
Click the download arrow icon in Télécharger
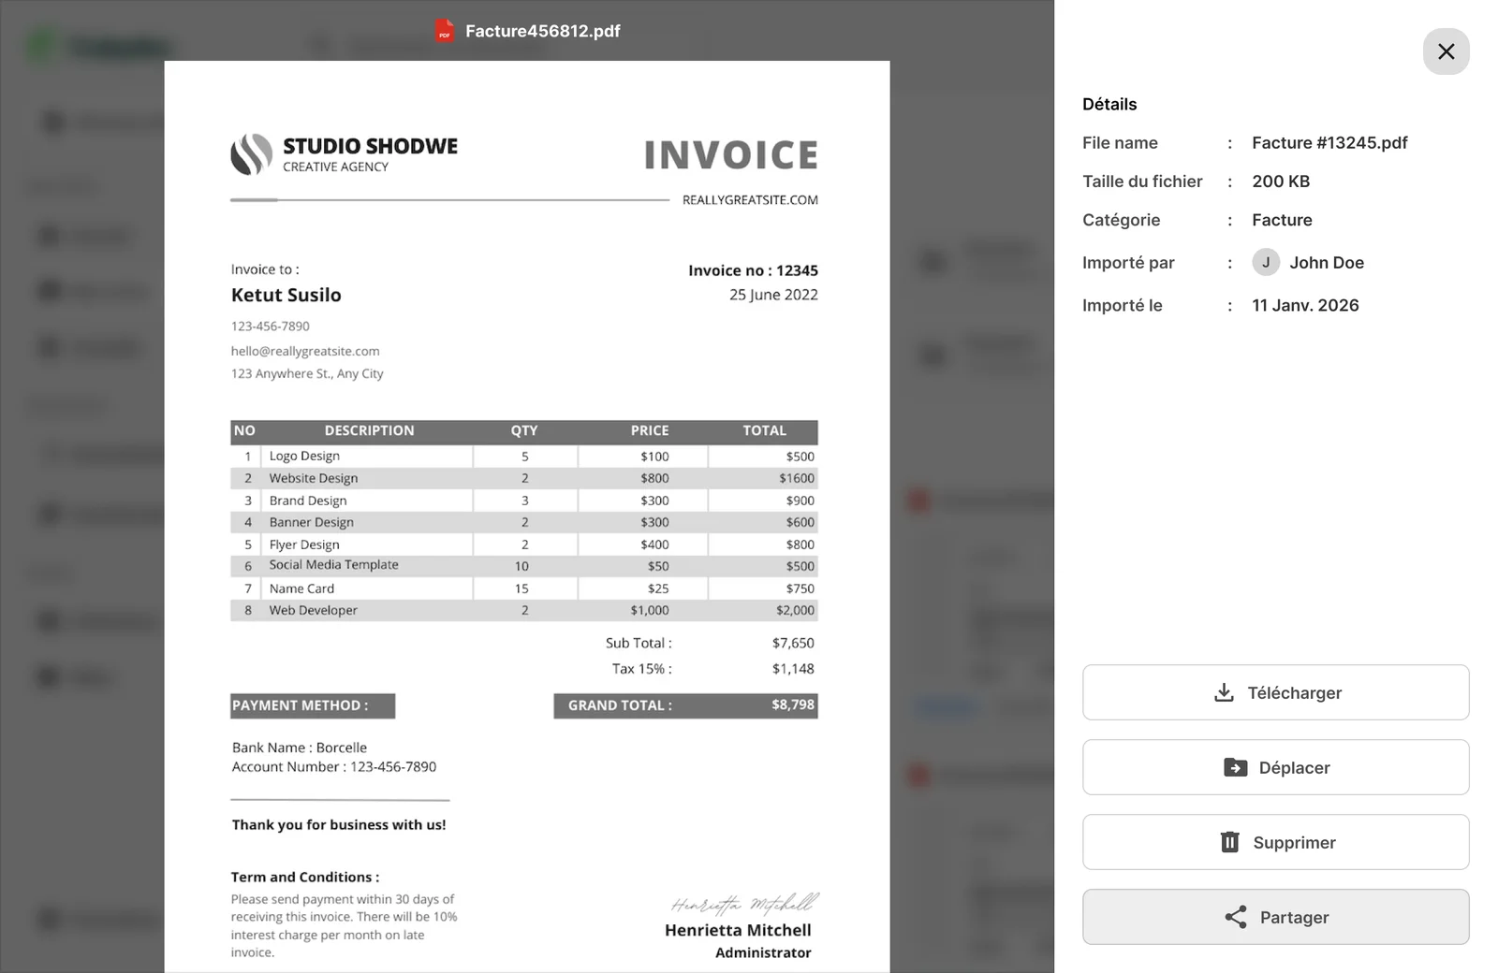pyautogui.click(x=1224, y=692)
